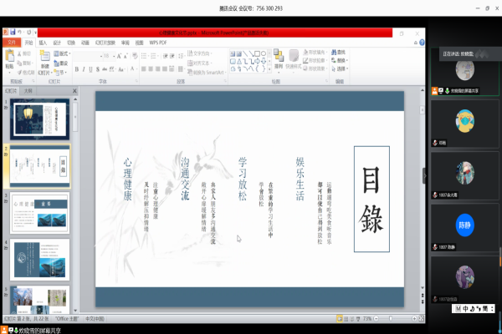Click the Save icon in quick access toolbar
The image size is (502, 334).
[14, 33]
